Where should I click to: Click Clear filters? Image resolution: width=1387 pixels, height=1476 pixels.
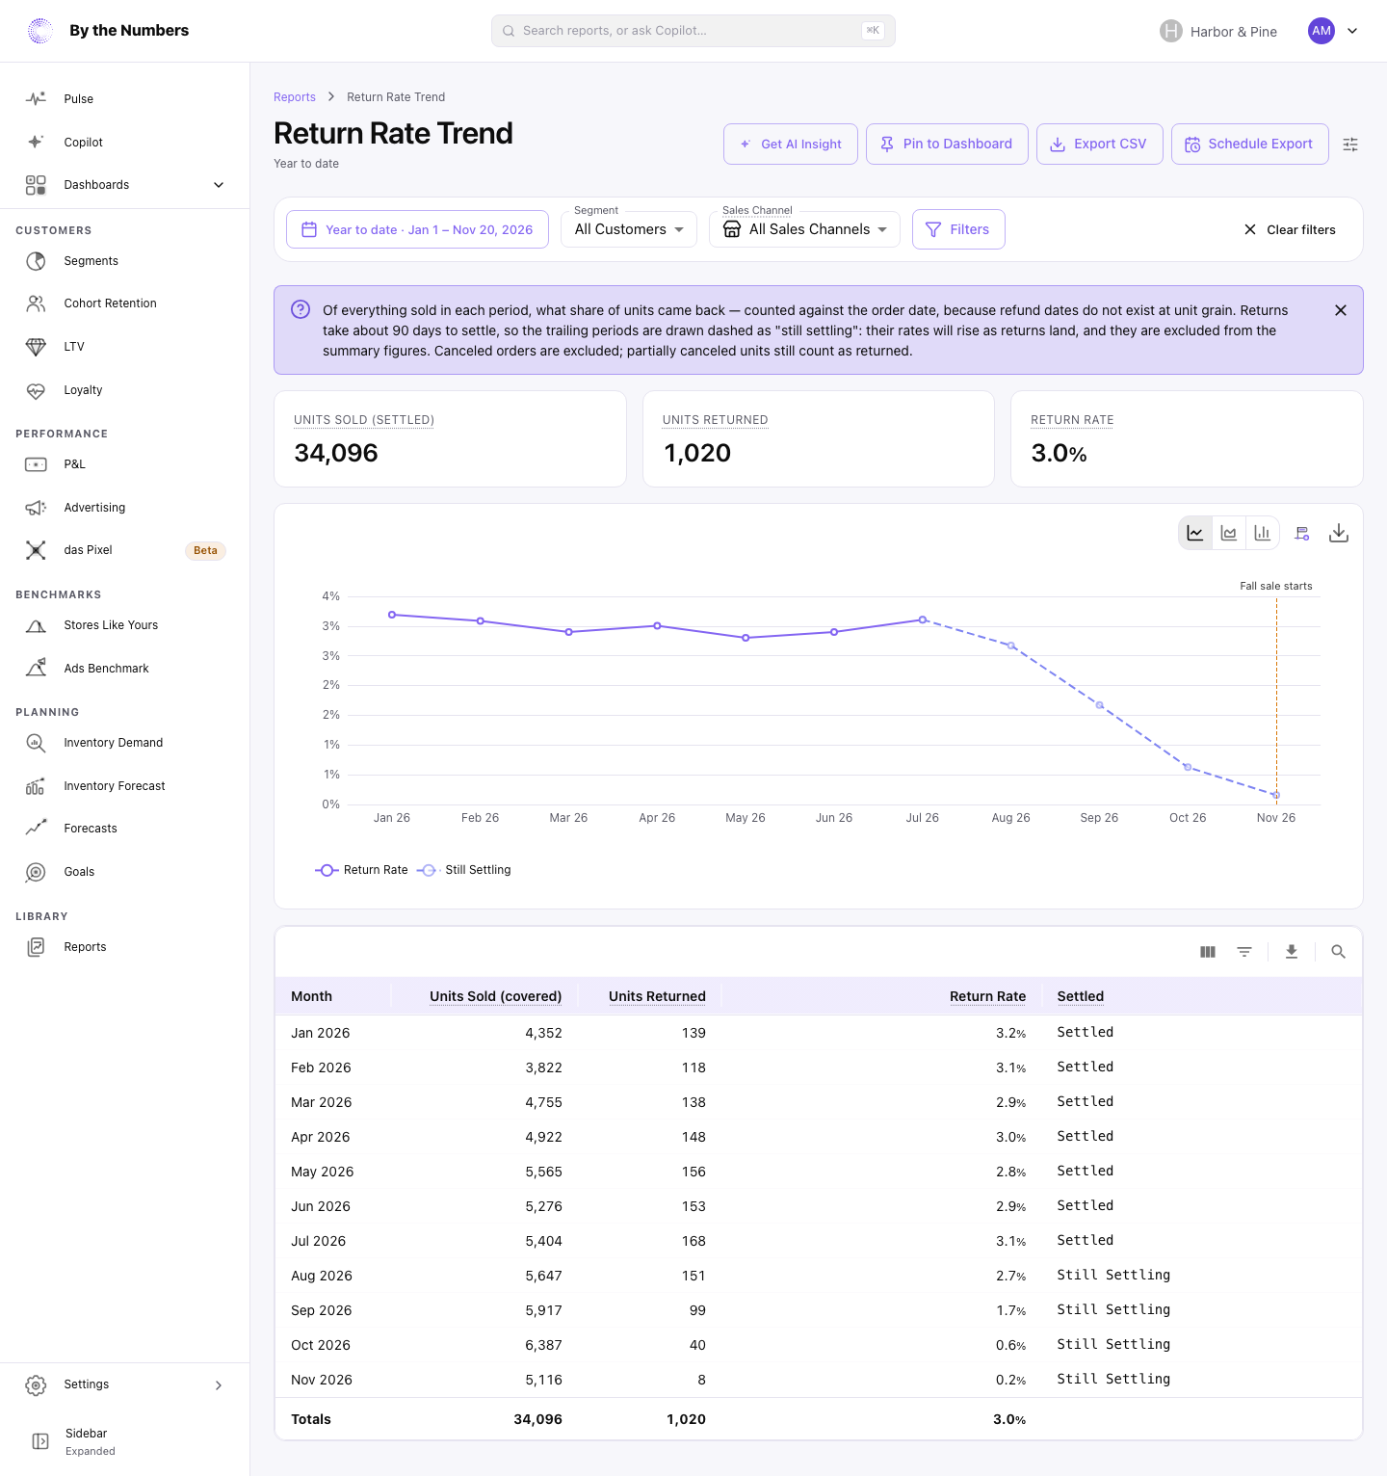[1290, 229]
